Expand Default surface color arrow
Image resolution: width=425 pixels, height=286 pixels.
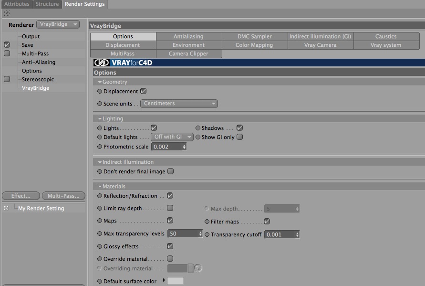tap(164, 280)
